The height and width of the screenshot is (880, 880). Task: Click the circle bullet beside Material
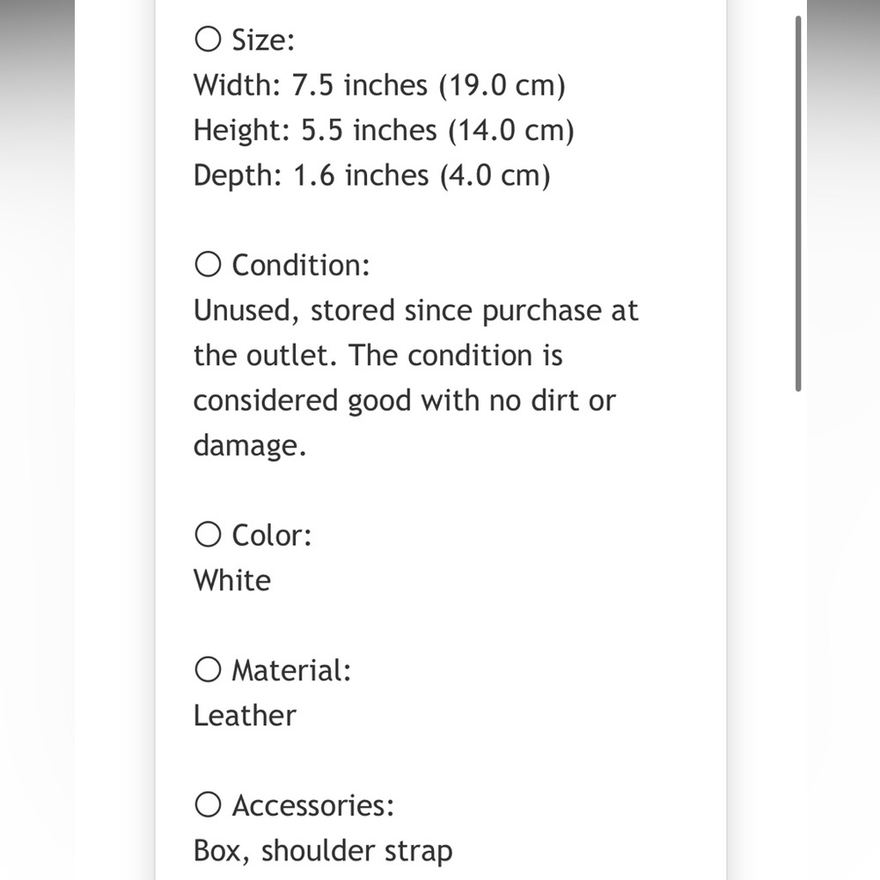[x=208, y=670]
